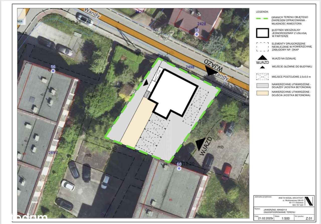Click '40-171 Katowice' in the title block
The width and height of the screenshot is (321, 224).
[x=296, y=203]
